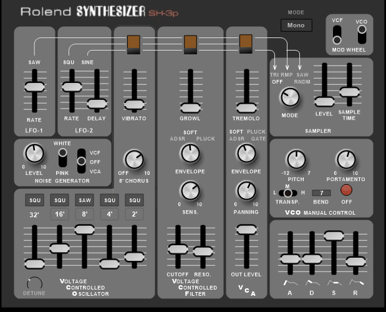
Task: Click the 8' footage button
Action: point(85,214)
